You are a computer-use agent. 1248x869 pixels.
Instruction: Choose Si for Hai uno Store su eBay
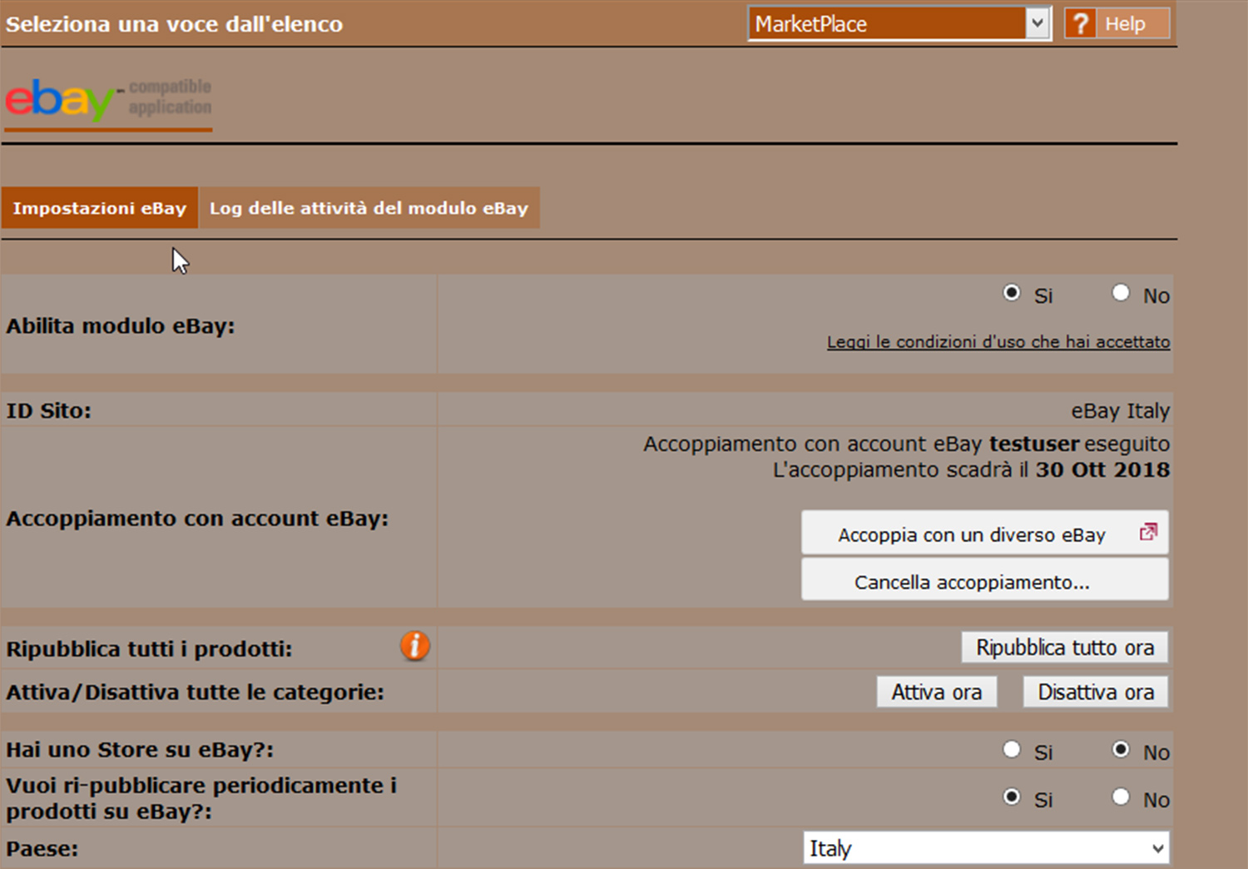click(1012, 750)
